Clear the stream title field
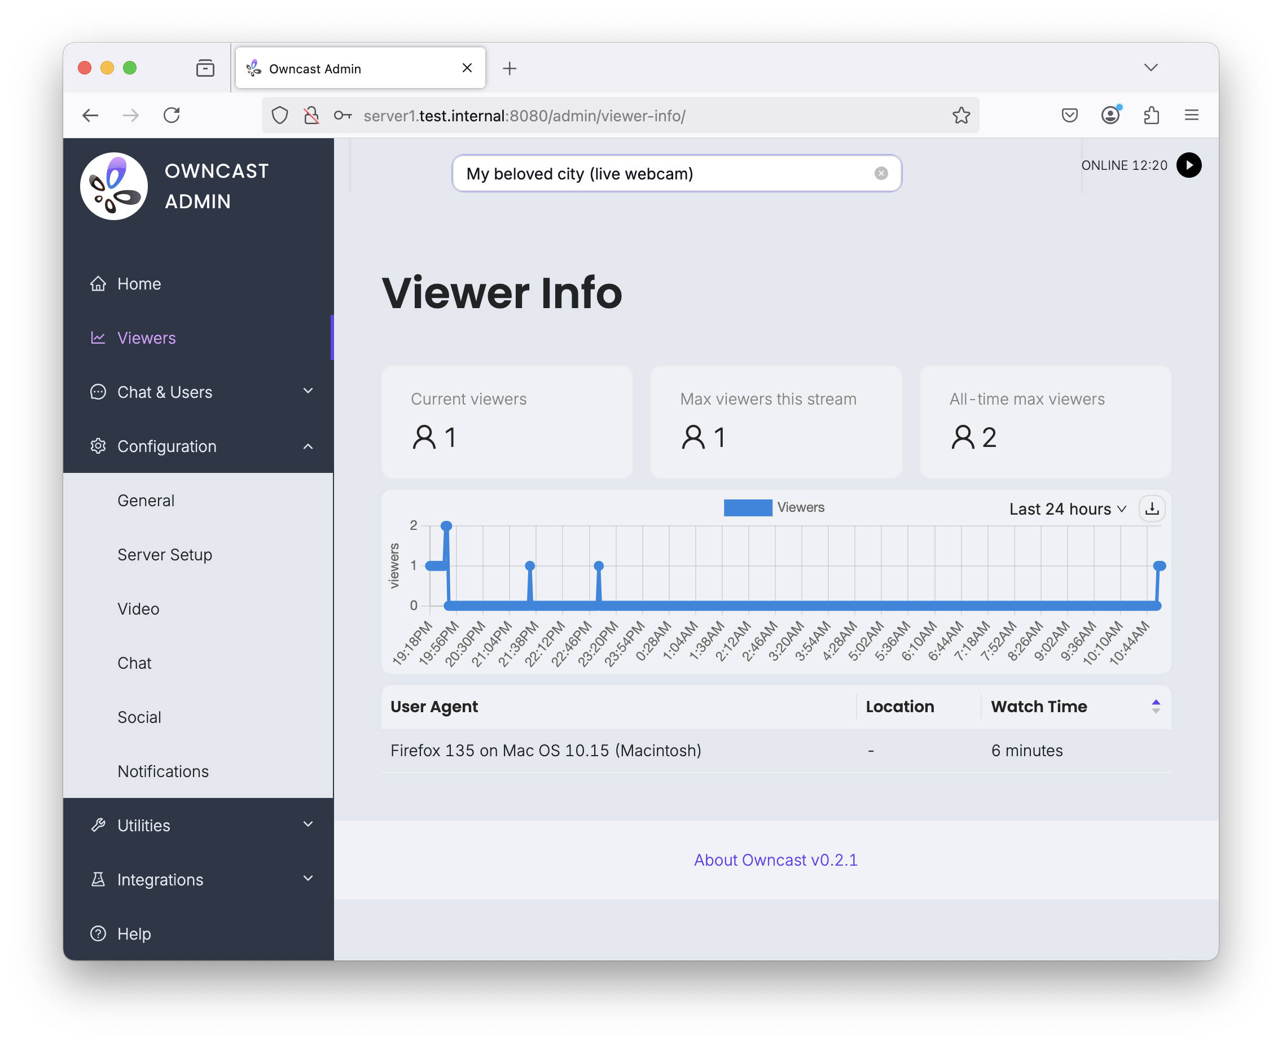This screenshot has width=1282, height=1044. 881,174
